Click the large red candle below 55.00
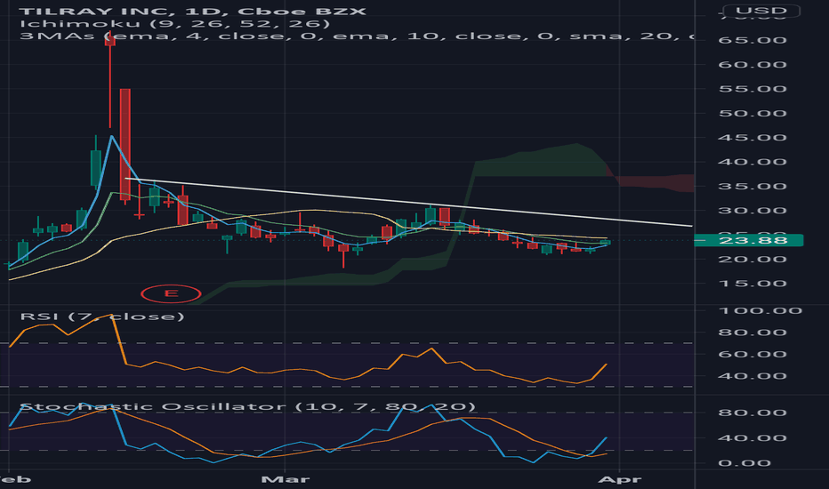This screenshot has width=829, height=489. pos(125,144)
